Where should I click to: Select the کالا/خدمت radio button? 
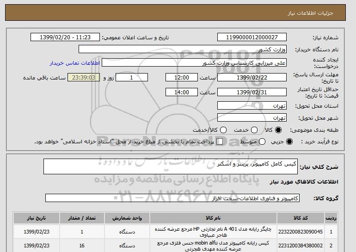pos(223,130)
